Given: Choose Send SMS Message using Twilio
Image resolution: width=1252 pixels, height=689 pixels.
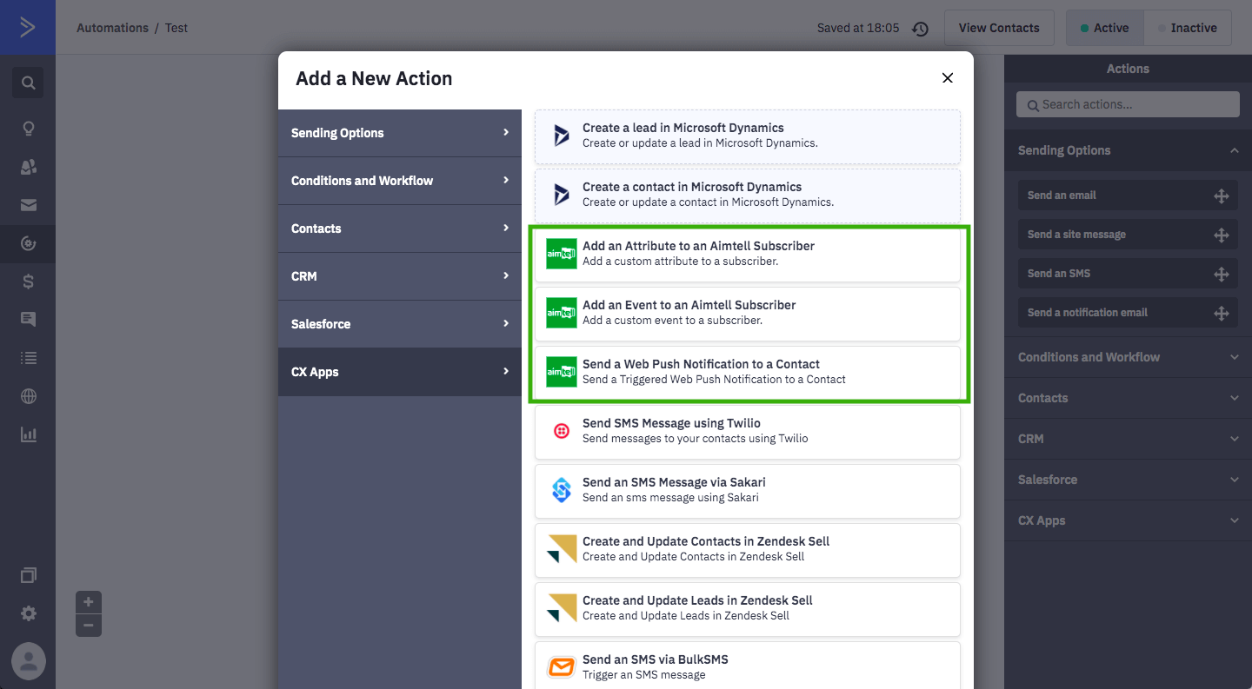Looking at the screenshot, I should (747, 431).
